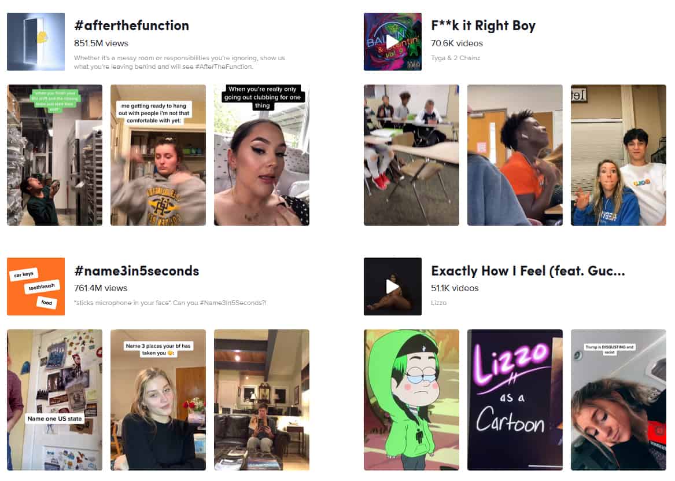Viewport: 675px width, 481px height.
Task: Open the orange #name3in5seconds hashtag icon
Action: [36, 287]
